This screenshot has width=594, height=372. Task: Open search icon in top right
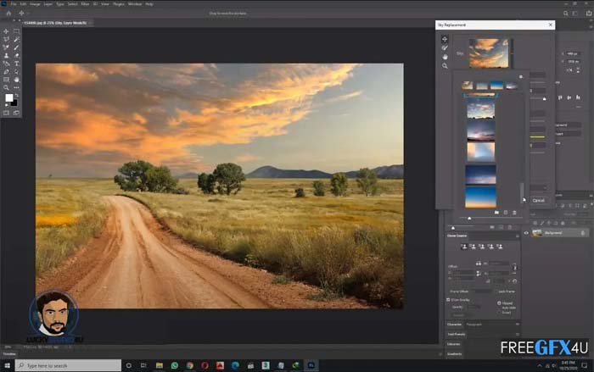pos(566,14)
